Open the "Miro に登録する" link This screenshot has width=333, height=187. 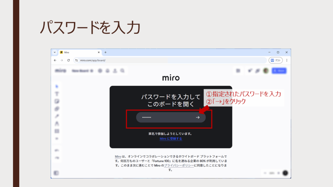pos(171,139)
